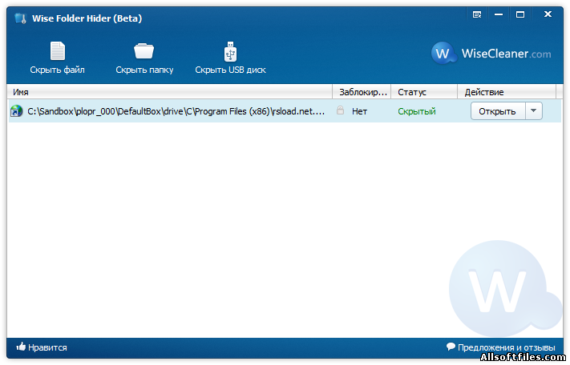The width and height of the screenshot is (570, 365).
Task: Click the shortcut icon of the hidden file row
Action: (16, 111)
